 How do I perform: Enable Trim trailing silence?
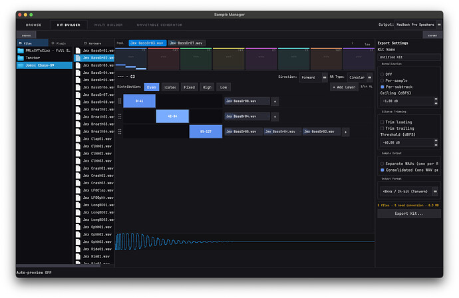coord(382,128)
